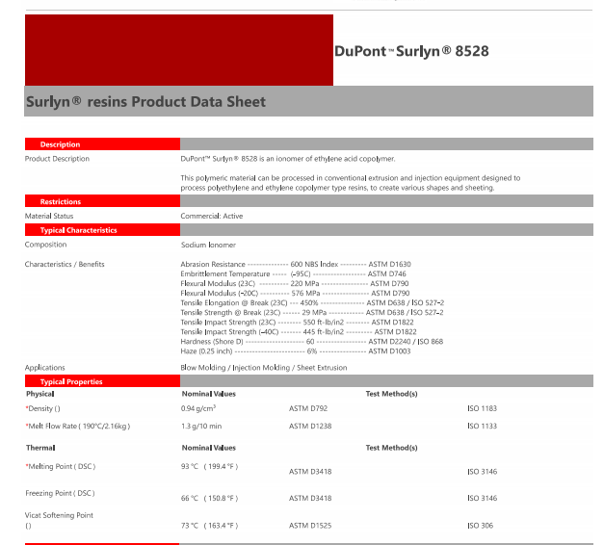Click the Flexural Modulus (23C) 220 MPa line

(x=295, y=283)
